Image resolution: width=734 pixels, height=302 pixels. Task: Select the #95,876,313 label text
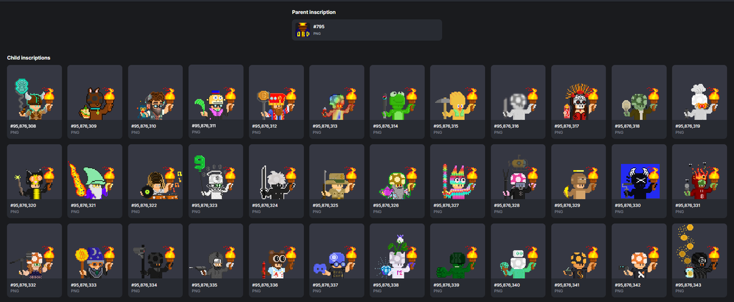325,126
